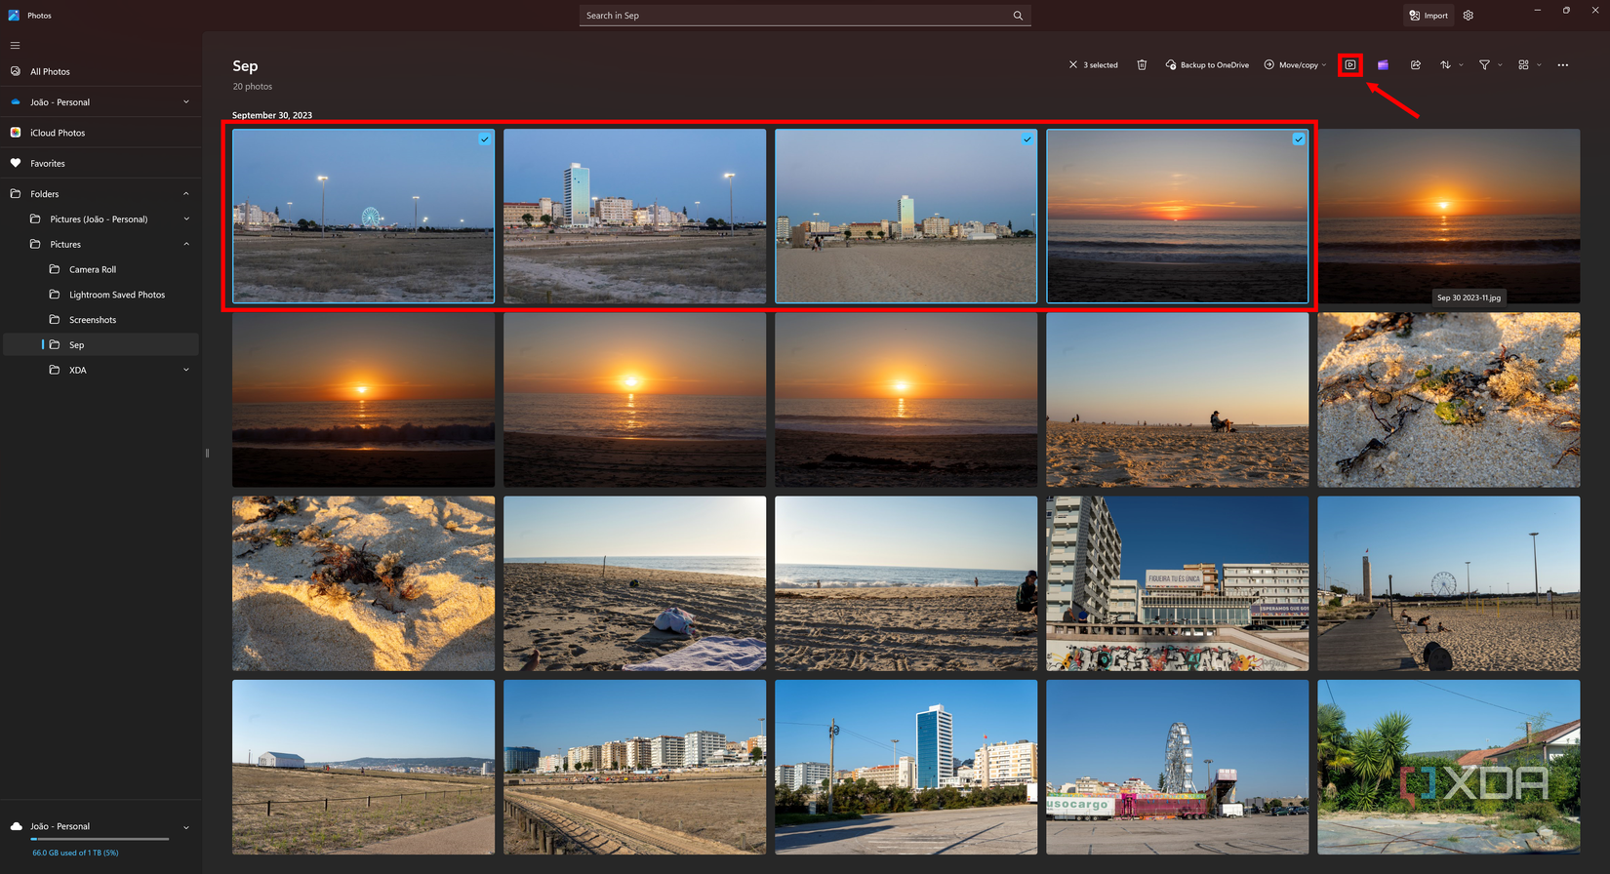This screenshot has height=874, width=1610.
Task: Expand the XDA folder in sidebar
Action: 186,371
